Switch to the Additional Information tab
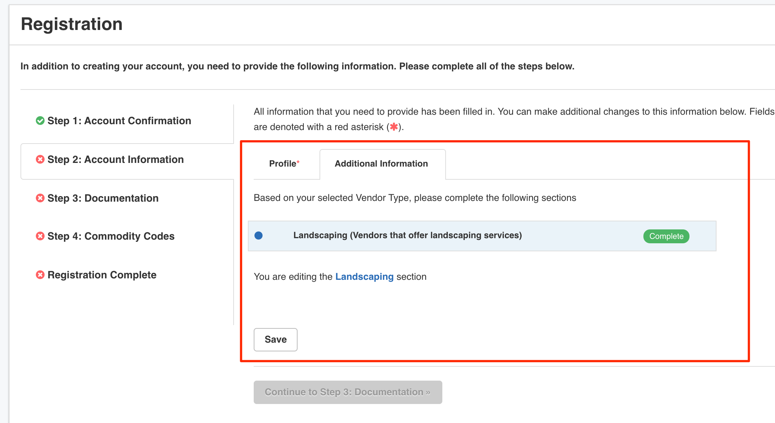The height and width of the screenshot is (423, 775). 382,164
